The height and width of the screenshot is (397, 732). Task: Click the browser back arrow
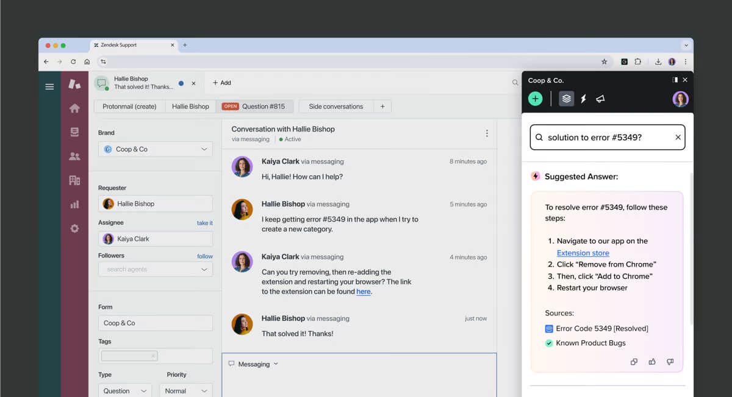46,61
